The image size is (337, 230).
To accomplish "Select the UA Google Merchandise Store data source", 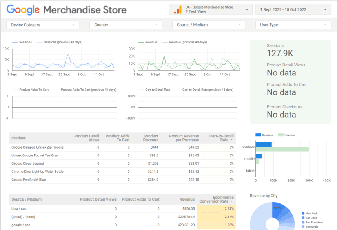I will point(211,9).
